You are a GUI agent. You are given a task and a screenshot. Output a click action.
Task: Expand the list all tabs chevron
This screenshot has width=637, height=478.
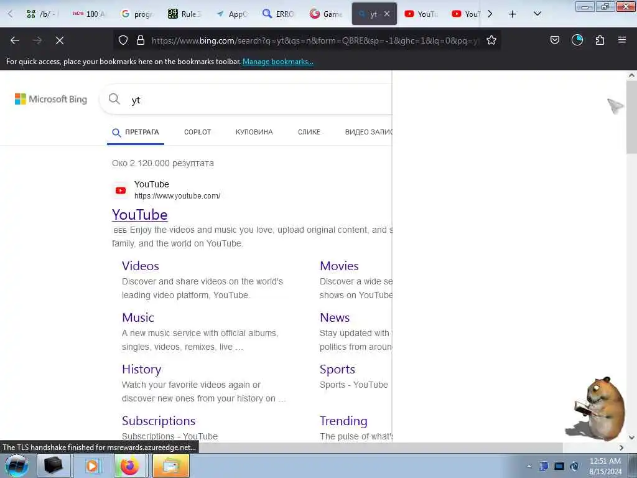click(x=537, y=14)
